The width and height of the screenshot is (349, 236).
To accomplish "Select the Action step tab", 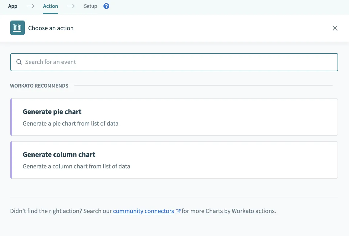I will pos(50,6).
